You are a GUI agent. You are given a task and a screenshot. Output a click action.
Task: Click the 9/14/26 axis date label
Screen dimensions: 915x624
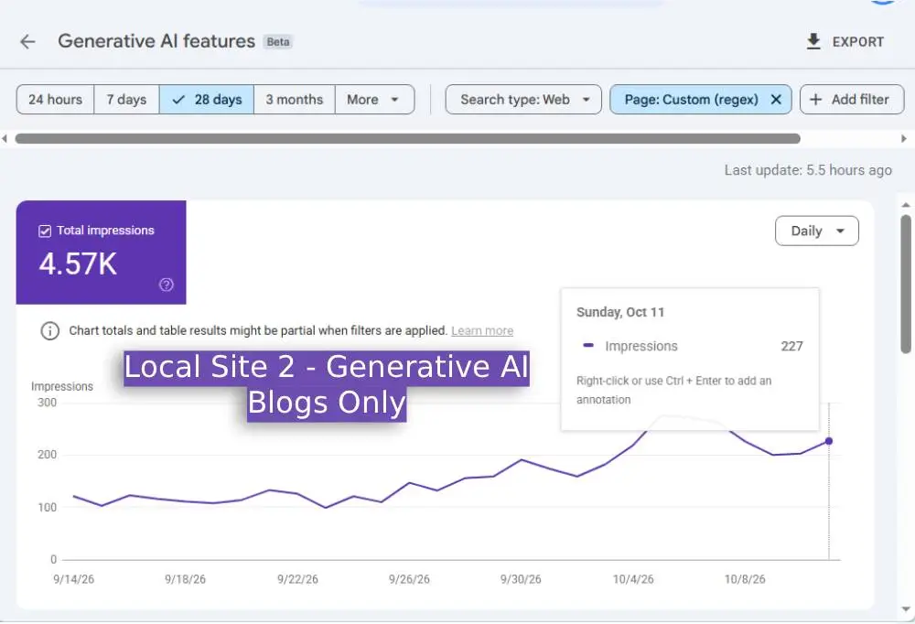point(73,579)
